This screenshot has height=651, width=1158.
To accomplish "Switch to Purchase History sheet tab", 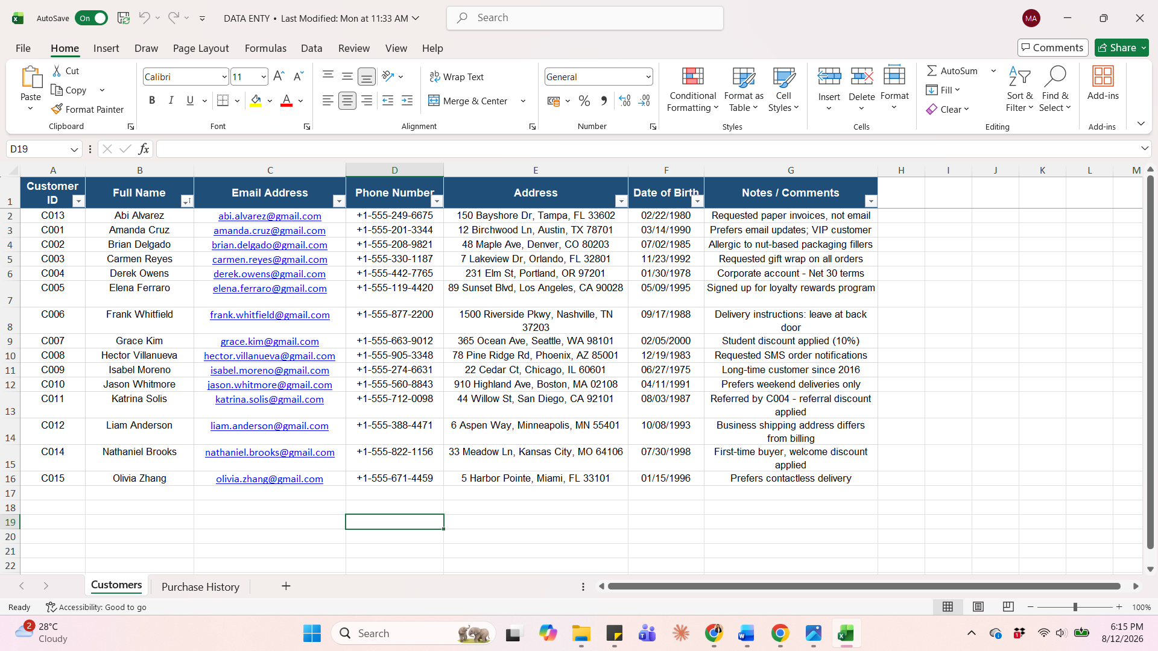I will [200, 587].
